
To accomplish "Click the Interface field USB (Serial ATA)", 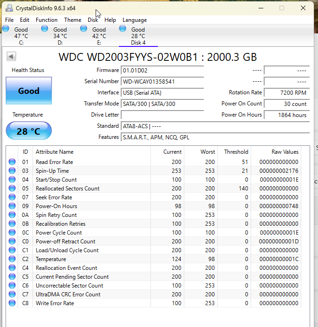I will tap(162, 92).
